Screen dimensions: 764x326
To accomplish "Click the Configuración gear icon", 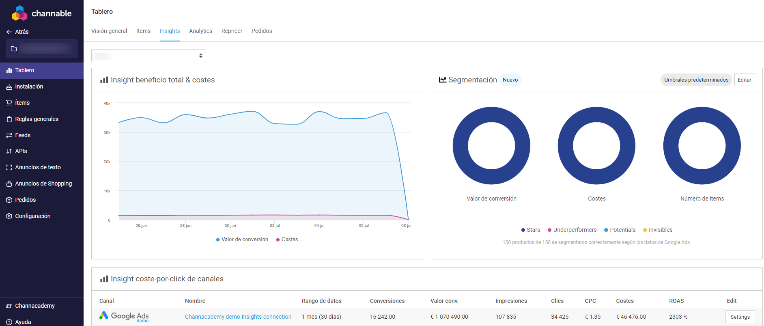I will (x=9, y=216).
